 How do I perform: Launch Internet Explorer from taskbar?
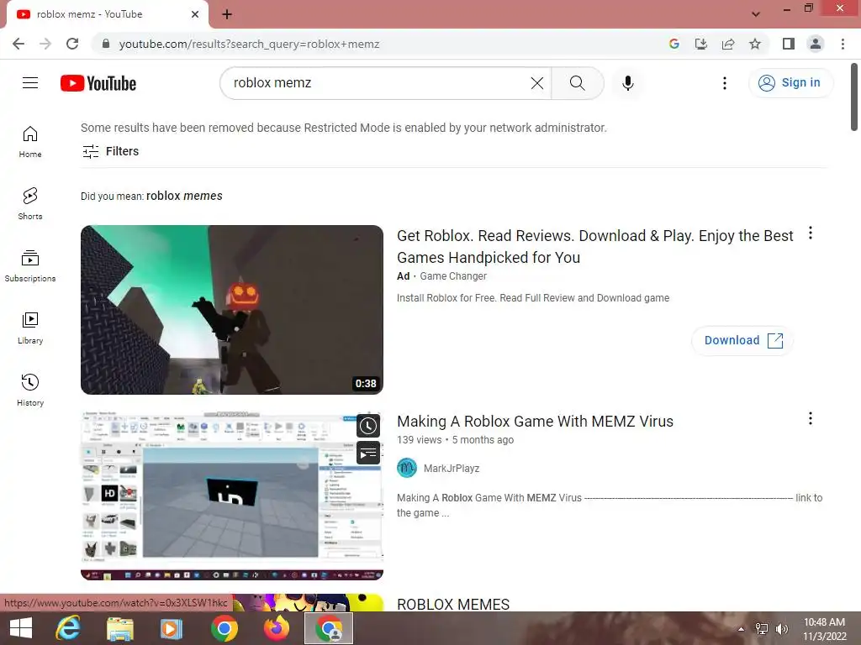[68, 628]
